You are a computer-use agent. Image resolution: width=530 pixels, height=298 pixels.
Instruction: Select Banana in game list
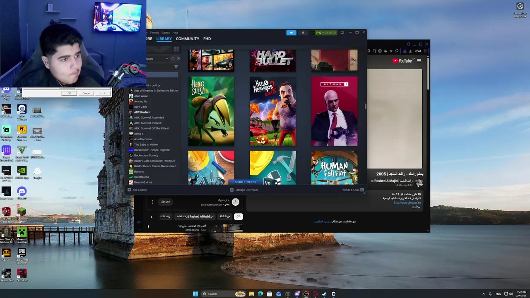(x=137, y=171)
